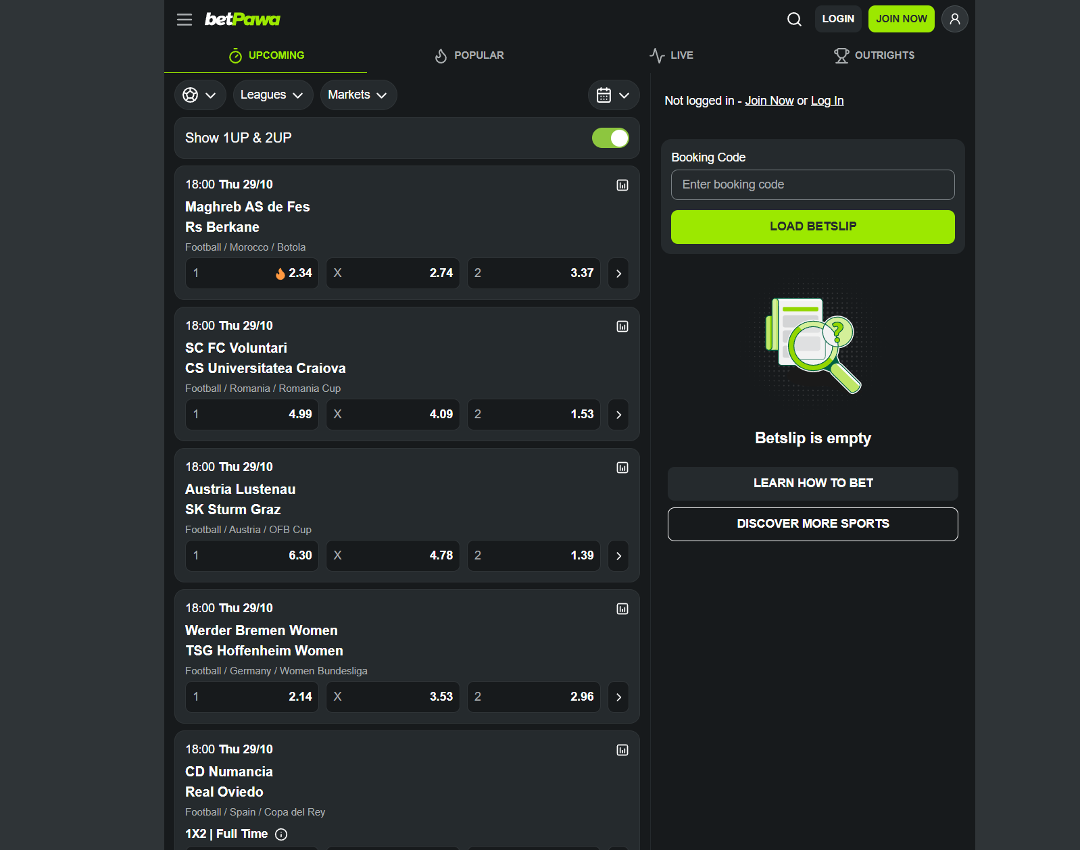Viewport: 1080px width, 850px height.
Task: Click the LOAD BETSLIP button
Action: pyautogui.click(x=812, y=227)
